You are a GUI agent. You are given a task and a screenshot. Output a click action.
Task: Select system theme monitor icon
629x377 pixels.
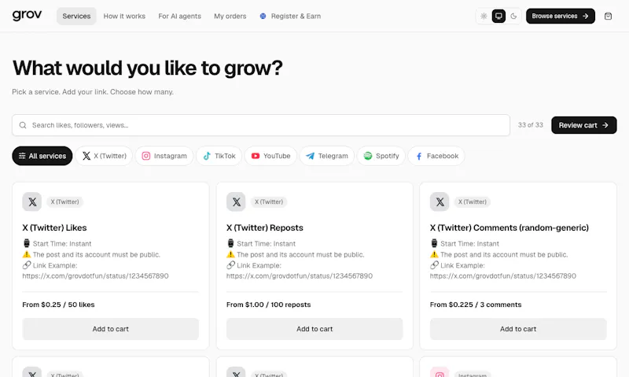tap(498, 16)
